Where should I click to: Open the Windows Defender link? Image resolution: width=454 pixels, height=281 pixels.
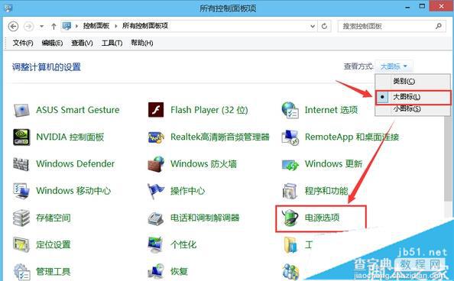coord(75,164)
